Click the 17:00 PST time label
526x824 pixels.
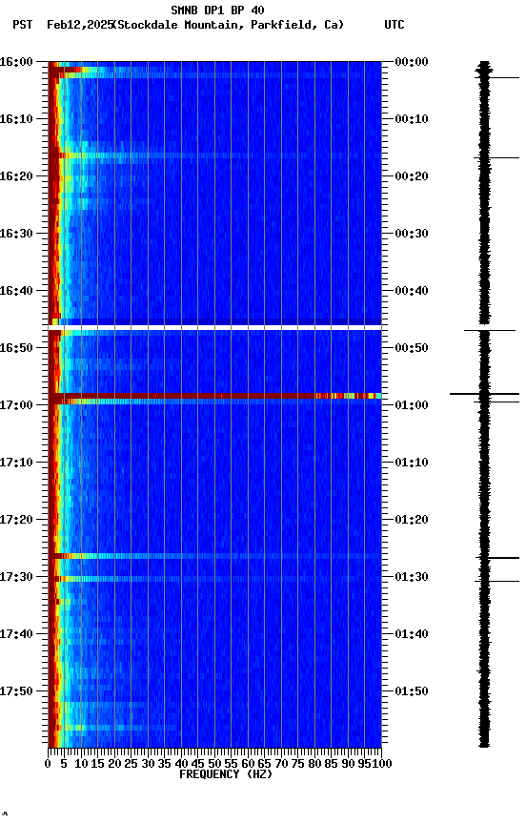point(16,405)
